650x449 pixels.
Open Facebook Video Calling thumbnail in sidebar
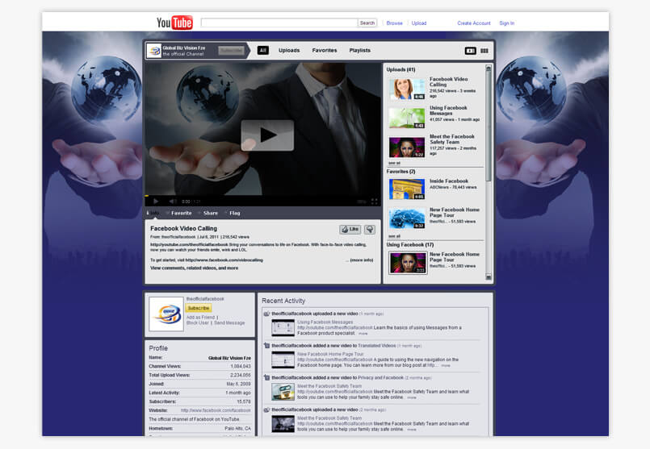click(x=407, y=89)
